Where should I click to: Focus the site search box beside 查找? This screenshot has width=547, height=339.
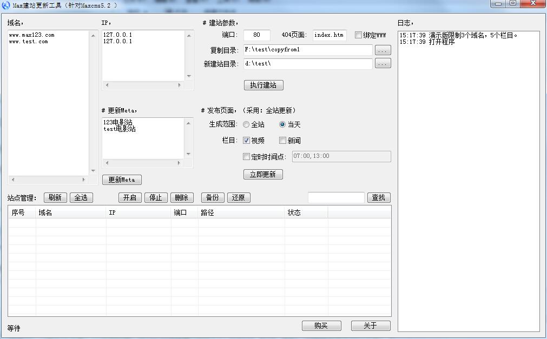pos(336,197)
